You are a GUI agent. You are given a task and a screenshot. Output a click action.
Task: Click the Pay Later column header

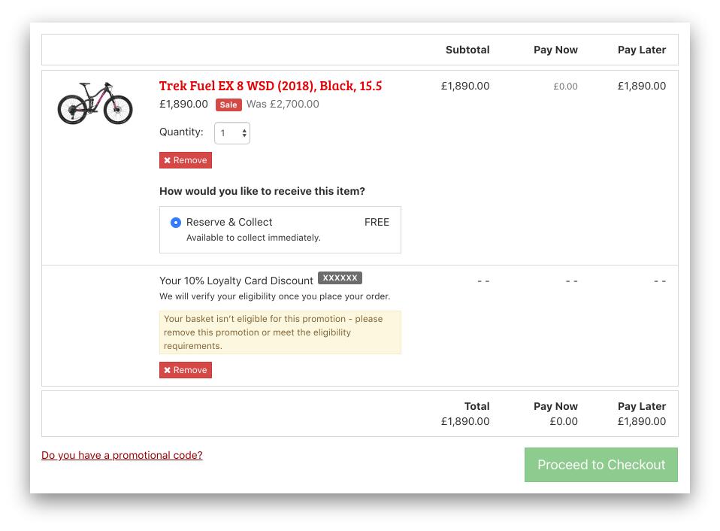pos(642,50)
